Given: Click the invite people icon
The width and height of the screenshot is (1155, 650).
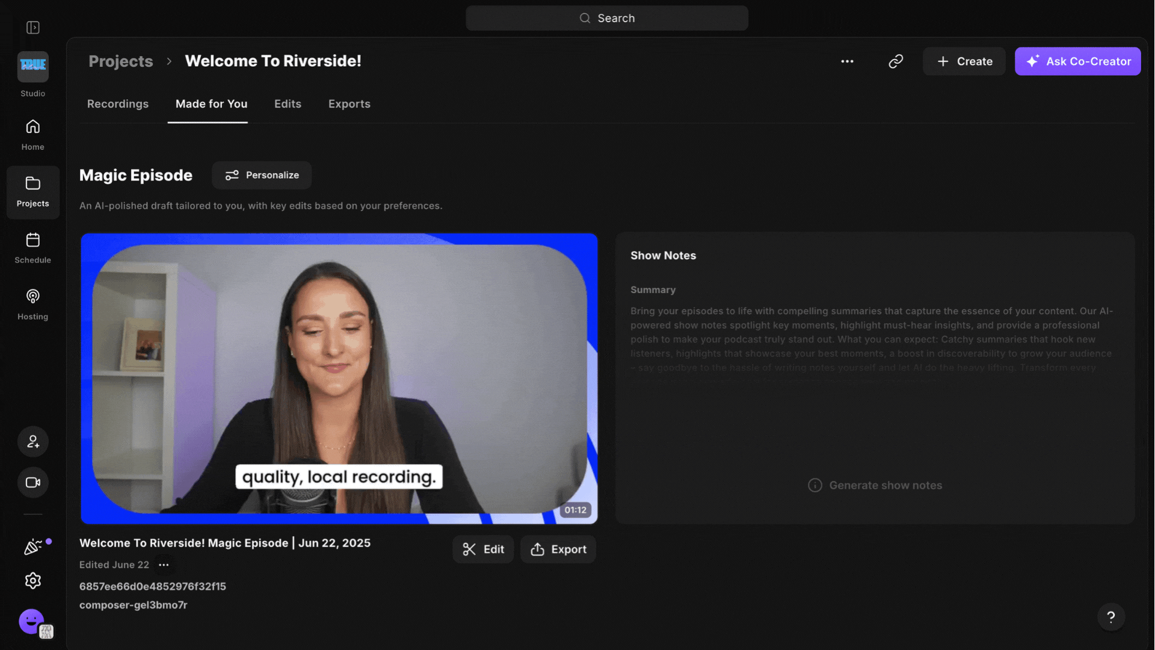Looking at the screenshot, I should [x=33, y=442].
